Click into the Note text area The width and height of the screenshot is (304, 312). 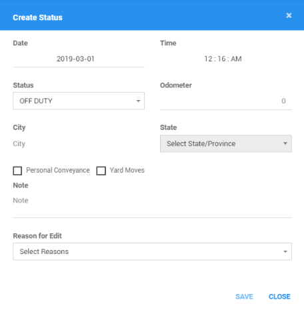(x=152, y=205)
